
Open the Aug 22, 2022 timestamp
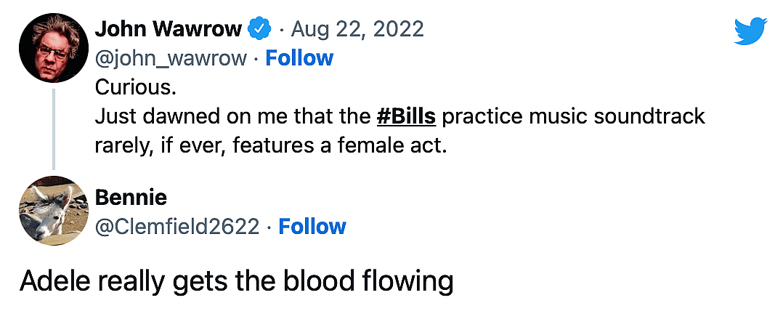357,29
